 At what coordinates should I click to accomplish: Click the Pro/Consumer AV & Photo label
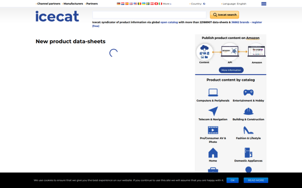click(x=213, y=140)
